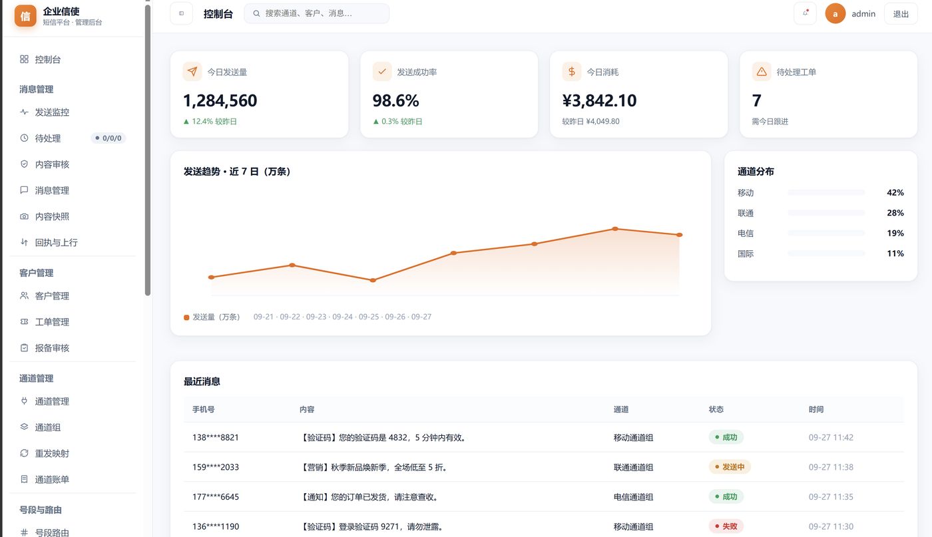
Task: Click the 0/0/0 badge beside 待处理
Action: [109, 138]
